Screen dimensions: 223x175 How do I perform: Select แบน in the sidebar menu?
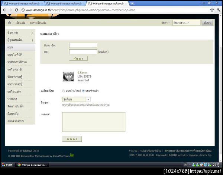[x=20, y=47]
